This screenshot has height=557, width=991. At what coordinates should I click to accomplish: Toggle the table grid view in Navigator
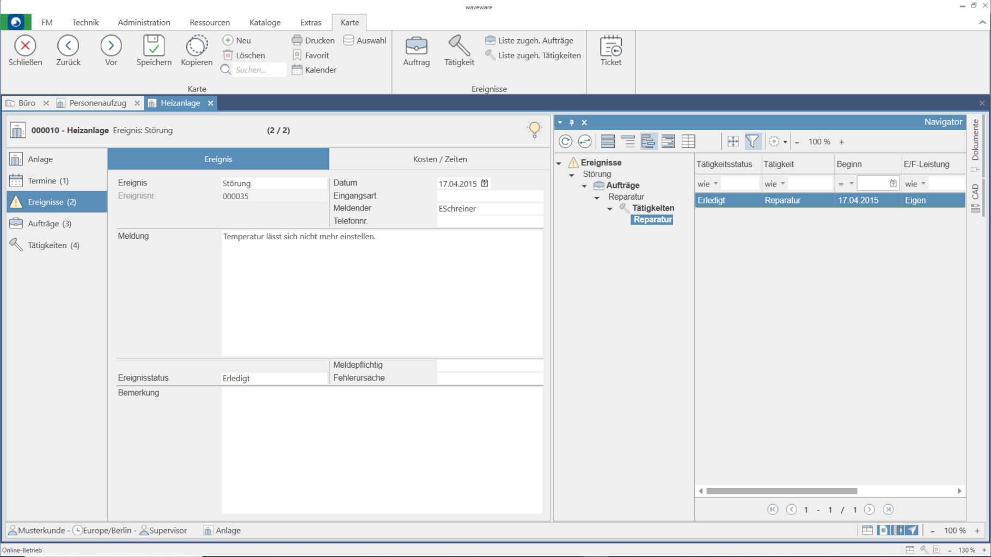(688, 142)
